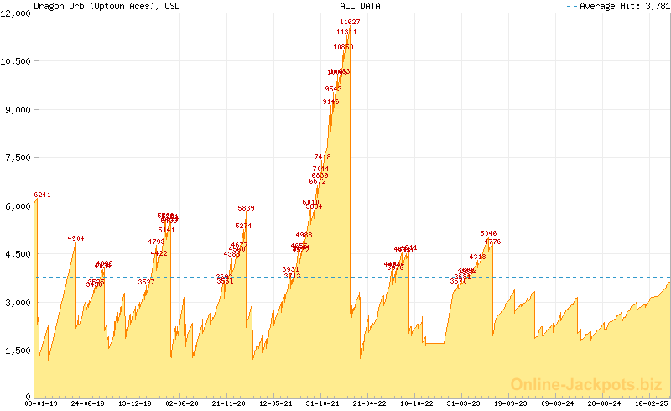Select the 5839 peak value label

246,208
